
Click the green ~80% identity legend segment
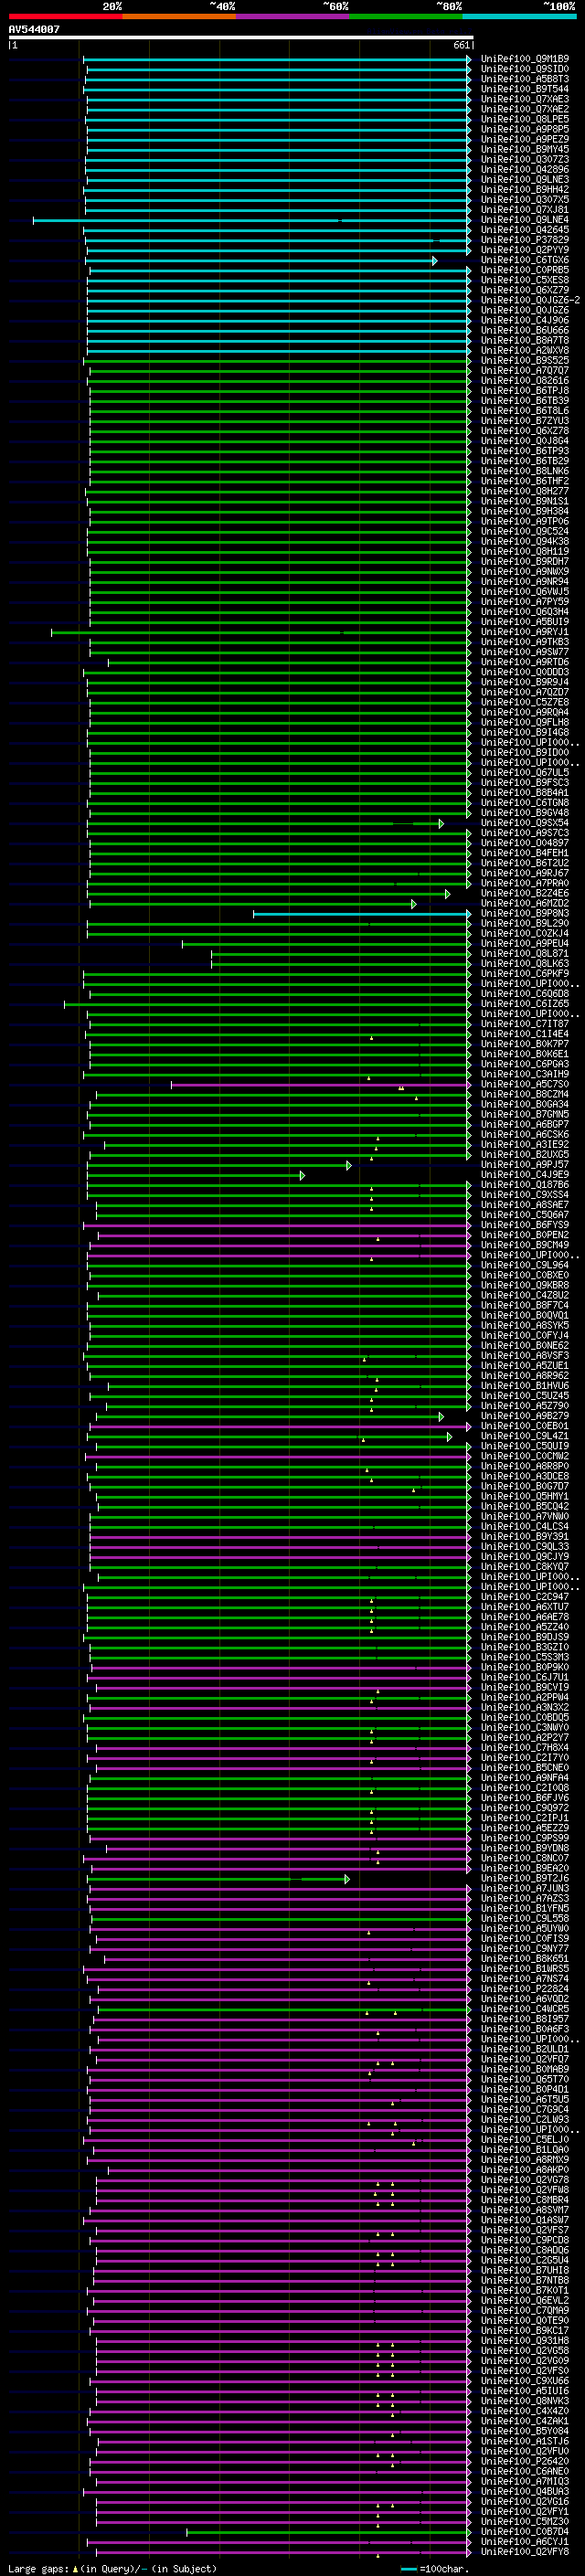[x=406, y=16]
